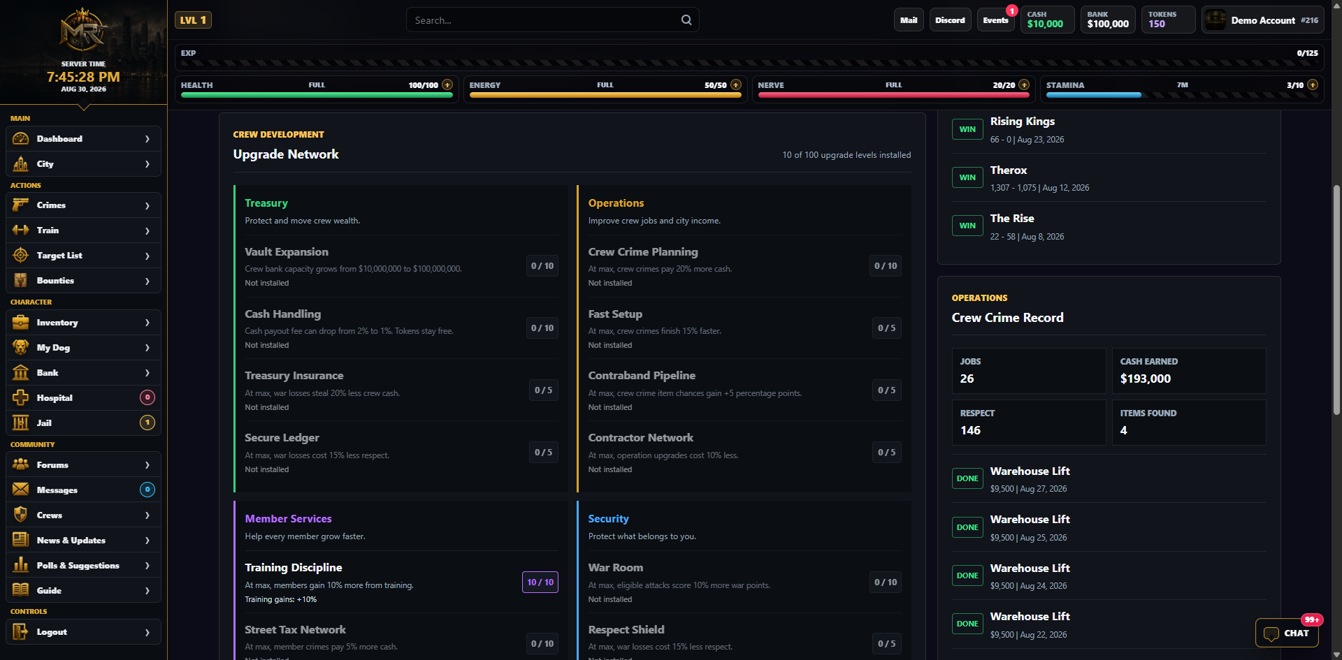This screenshot has width=1342, height=660.
Task: Click the Cash $10,000 balance
Action: (1047, 20)
